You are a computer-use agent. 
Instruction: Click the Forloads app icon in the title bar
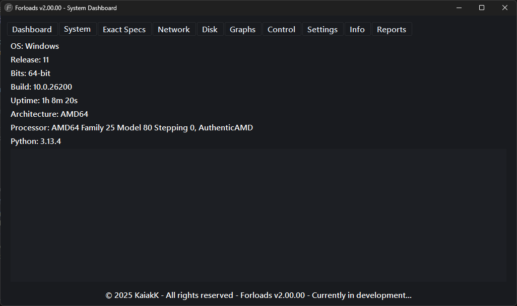(8, 8)
